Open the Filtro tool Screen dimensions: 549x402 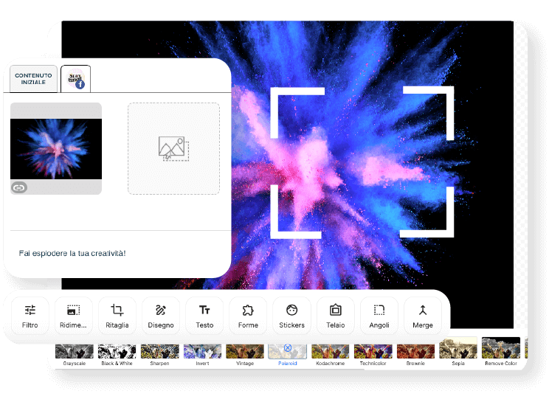pyautogui.click(x=30, y=316)
